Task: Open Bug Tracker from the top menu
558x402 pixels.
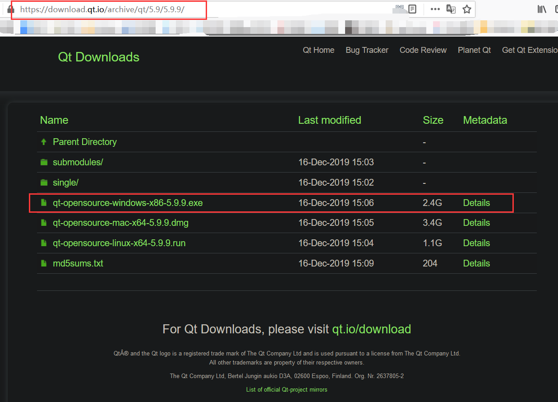Action: coord(367,50)
